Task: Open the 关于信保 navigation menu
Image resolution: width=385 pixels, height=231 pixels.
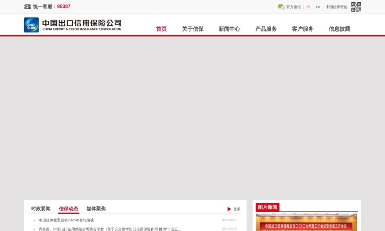Action: 193,29
